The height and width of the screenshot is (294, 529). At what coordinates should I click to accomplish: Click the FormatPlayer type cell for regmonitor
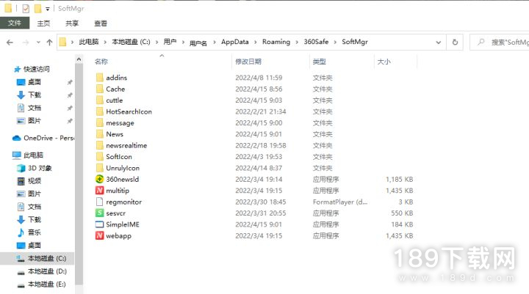click(x=340, y=202)
